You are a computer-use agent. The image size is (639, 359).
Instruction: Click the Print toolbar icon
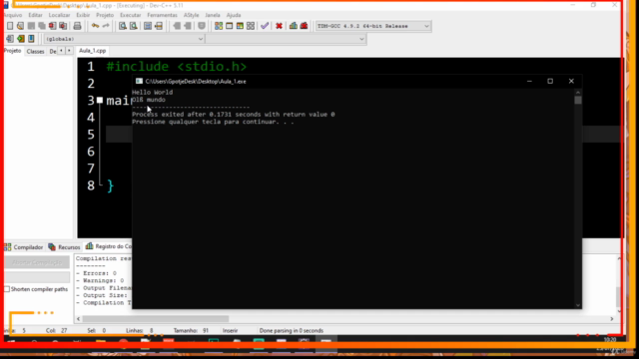[x=77, y=26]
